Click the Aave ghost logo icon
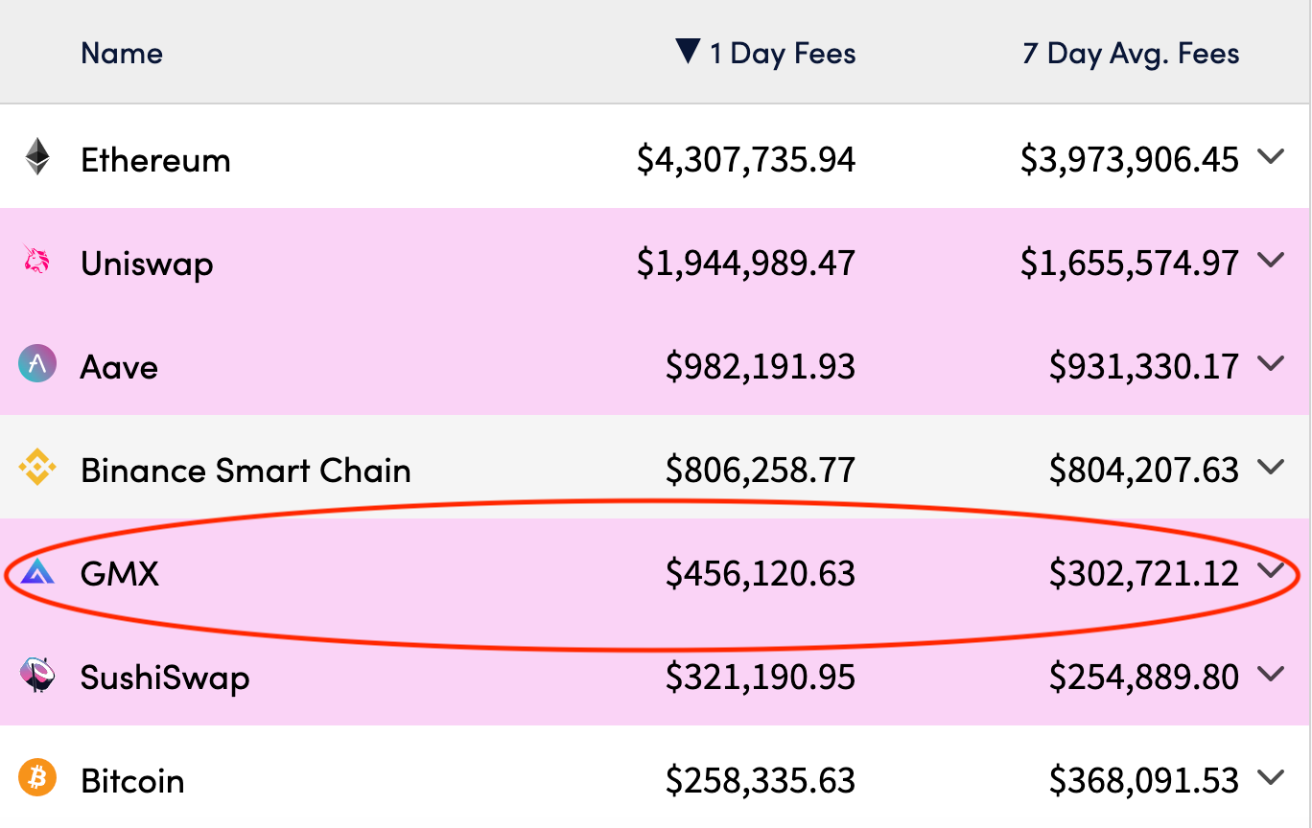 coord(37,364)
